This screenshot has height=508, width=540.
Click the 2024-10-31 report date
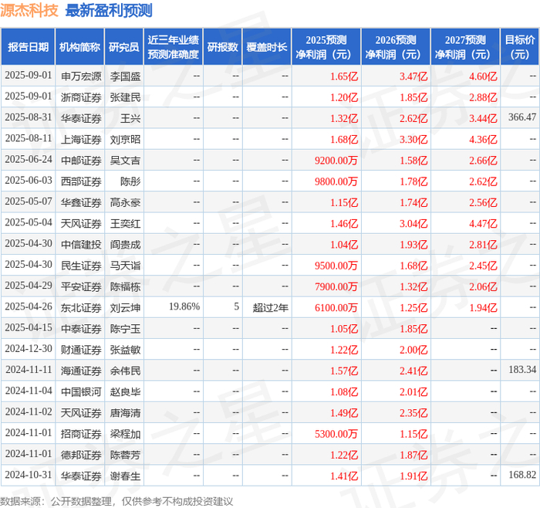tap(29, 475)
